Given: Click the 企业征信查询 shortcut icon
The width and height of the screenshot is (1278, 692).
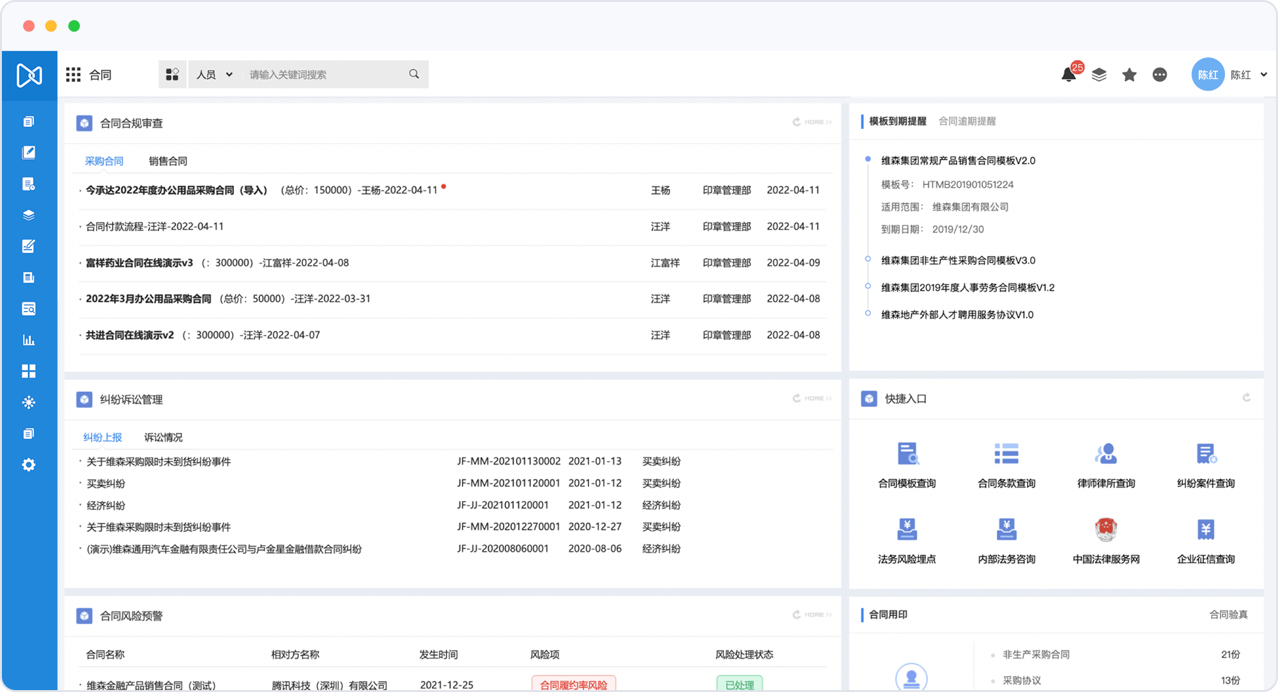Looking at the screenshot, I should click(x=1206, y=529).
